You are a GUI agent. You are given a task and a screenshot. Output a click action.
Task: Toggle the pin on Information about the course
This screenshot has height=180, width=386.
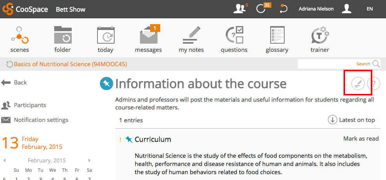106,84
